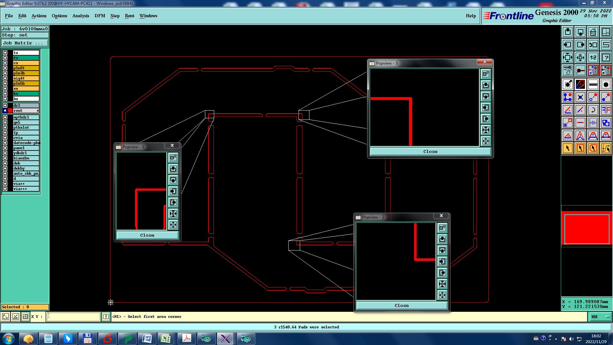This screenshot has height=345, width=613.
Task: Click the connected blue dots with red dot icon
Action: [568, 97]
